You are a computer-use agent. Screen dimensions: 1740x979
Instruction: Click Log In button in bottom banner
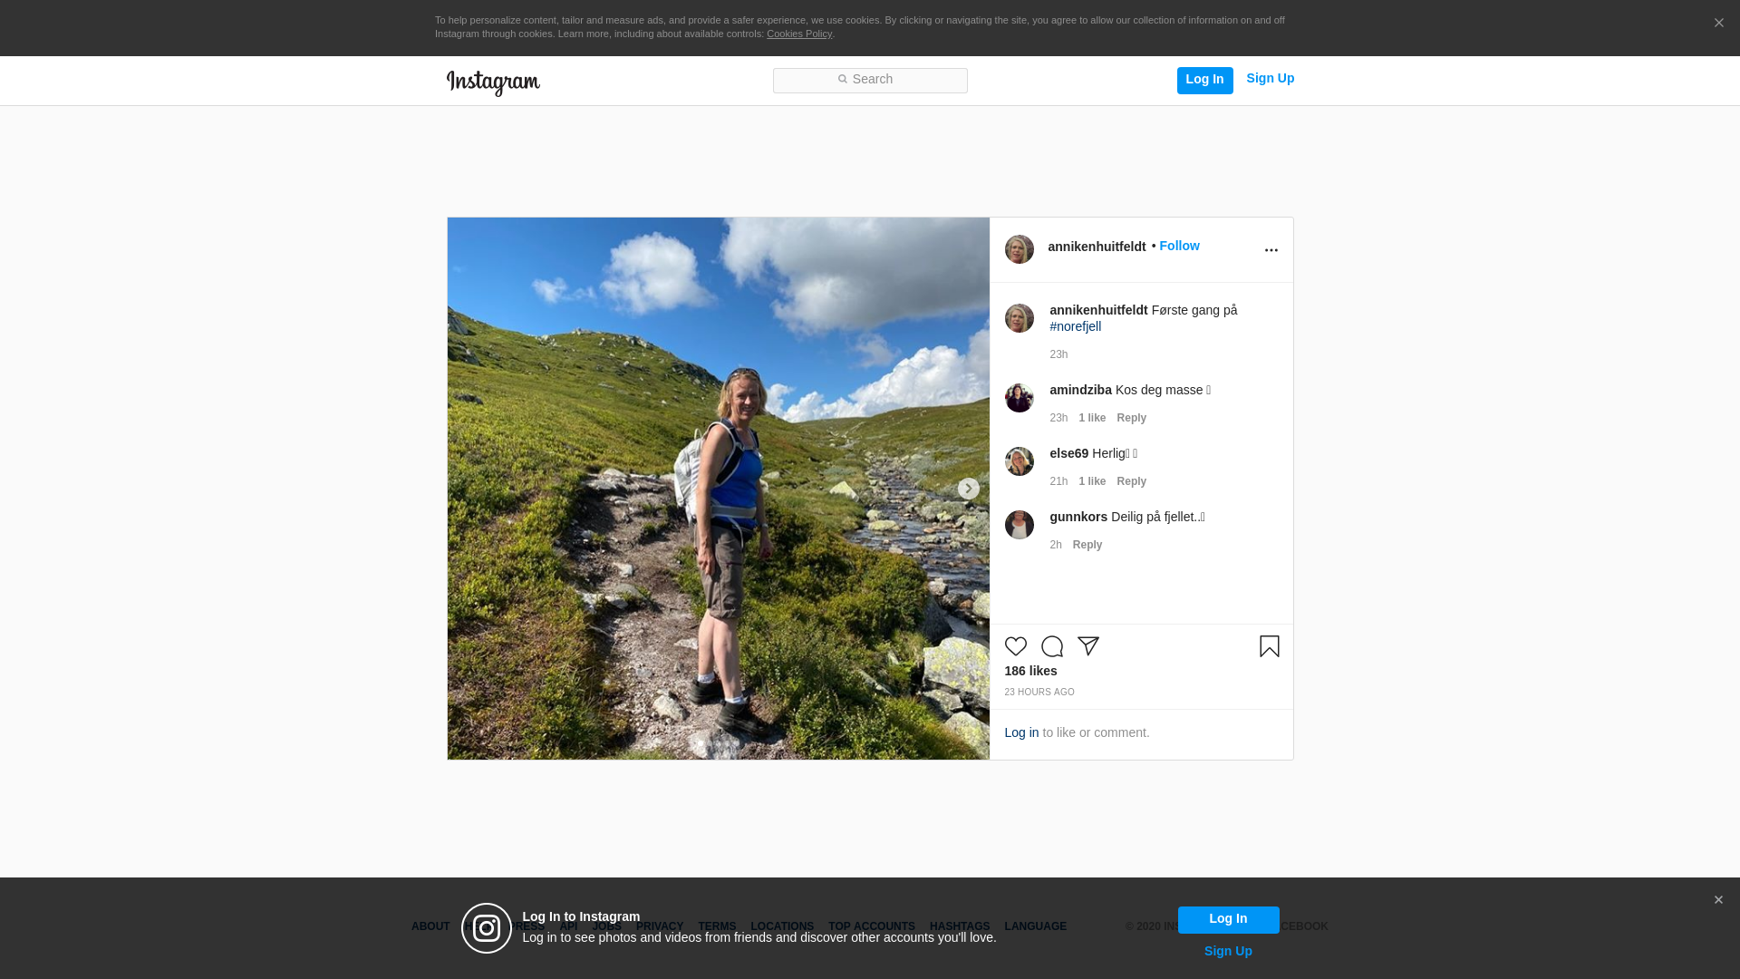coord(1228,919)
